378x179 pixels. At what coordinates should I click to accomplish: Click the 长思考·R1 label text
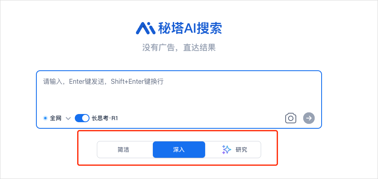coord(105,118)
